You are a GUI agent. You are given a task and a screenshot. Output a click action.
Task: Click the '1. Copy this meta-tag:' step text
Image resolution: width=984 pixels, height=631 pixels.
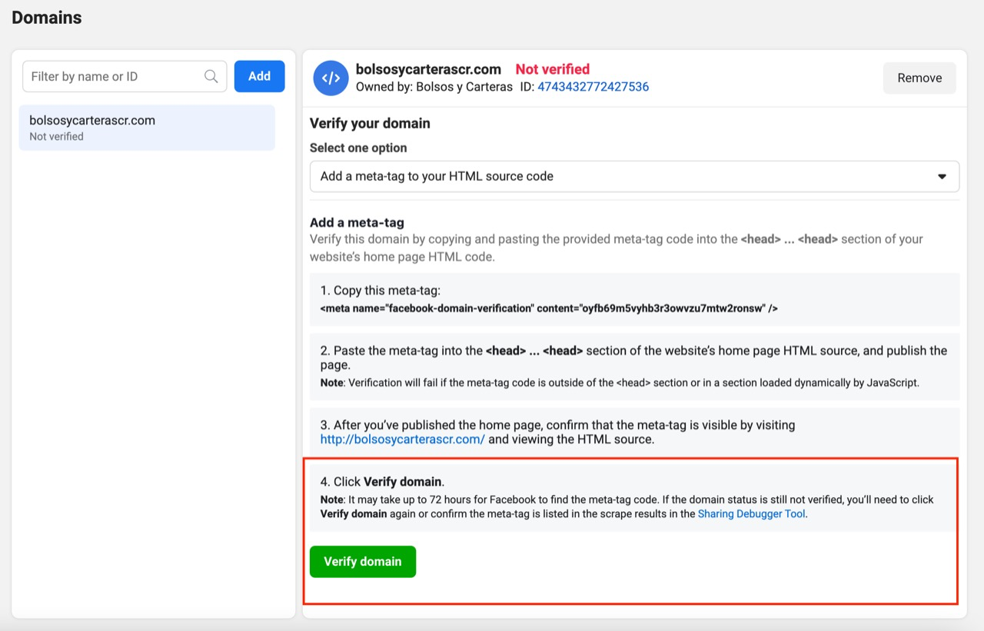381,291
